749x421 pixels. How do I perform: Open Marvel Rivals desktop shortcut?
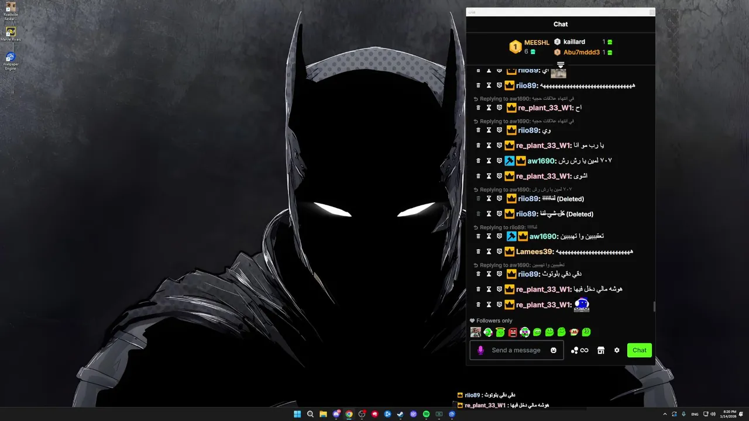(11, 34)
